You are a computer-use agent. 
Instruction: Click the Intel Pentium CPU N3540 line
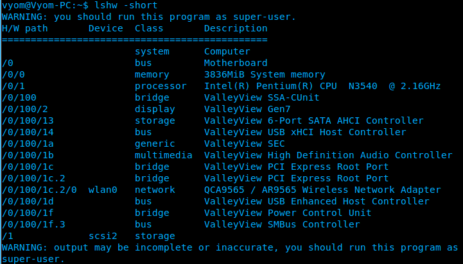point(322,86)
